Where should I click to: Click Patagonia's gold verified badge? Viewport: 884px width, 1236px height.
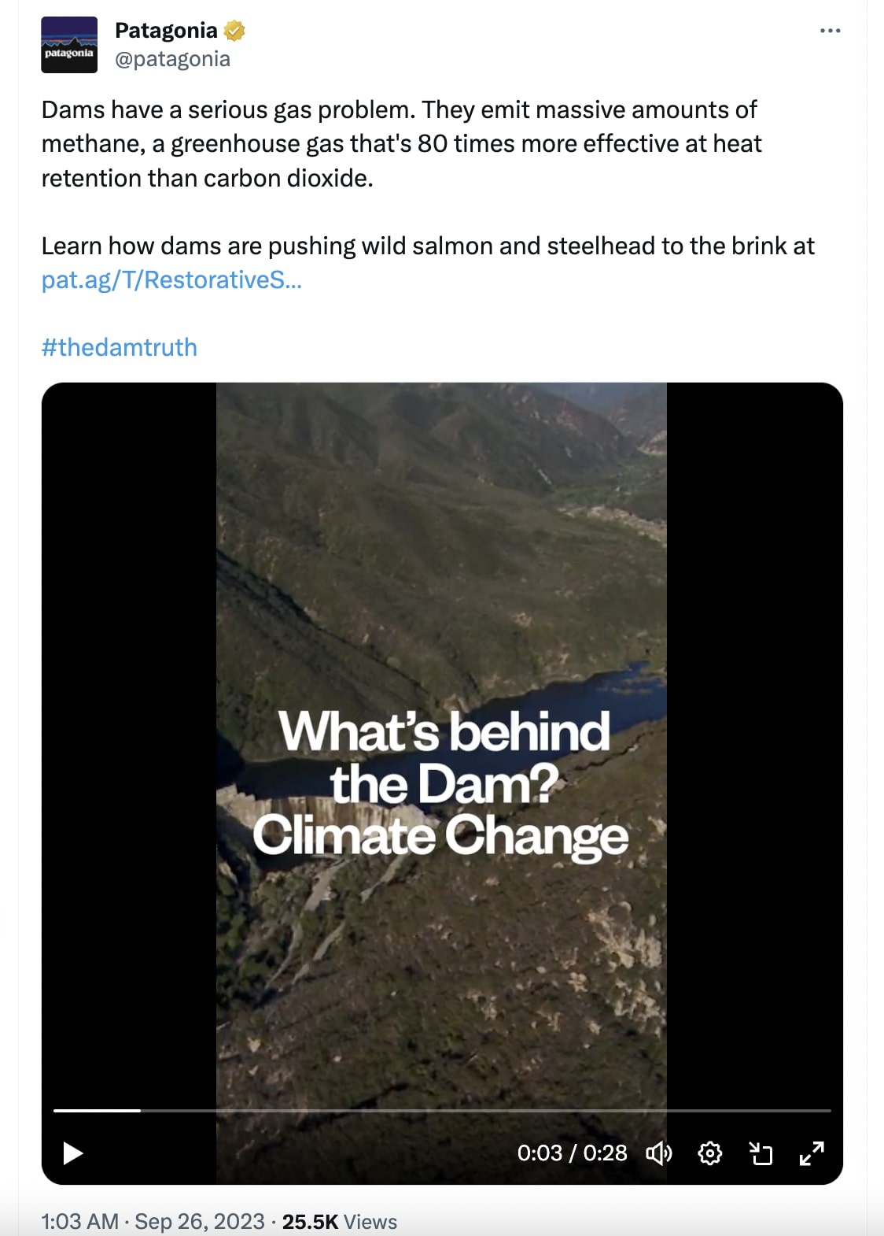pyautogui.click(x=233, y=31)
